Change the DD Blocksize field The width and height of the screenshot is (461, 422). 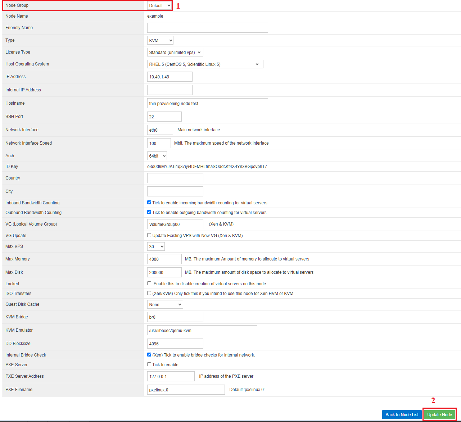tap(175, 344)
